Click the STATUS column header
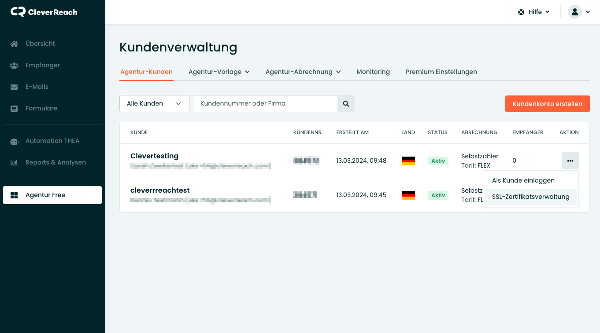Viewport: 600px width, 333px height. [437, 132]
